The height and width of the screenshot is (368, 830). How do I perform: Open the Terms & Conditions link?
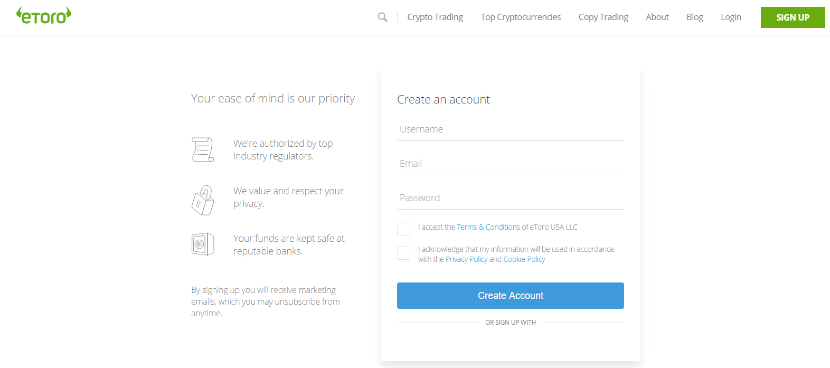pos(488,227)
